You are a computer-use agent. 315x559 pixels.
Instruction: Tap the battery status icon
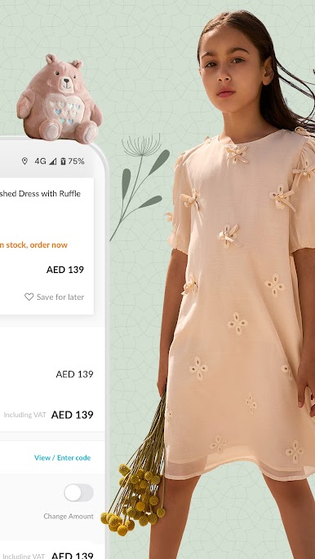click(x=63, y=161)
